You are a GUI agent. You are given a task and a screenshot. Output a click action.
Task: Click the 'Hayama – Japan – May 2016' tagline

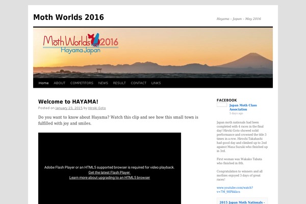click(239, 19)
